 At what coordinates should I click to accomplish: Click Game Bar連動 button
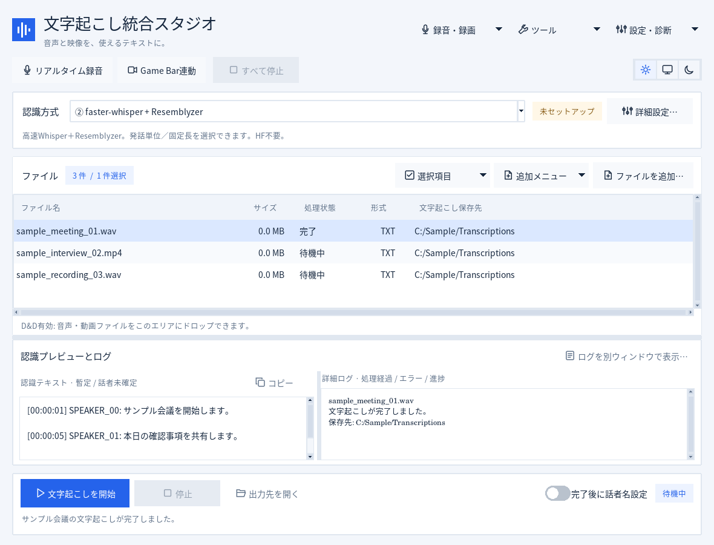[162, 70]
